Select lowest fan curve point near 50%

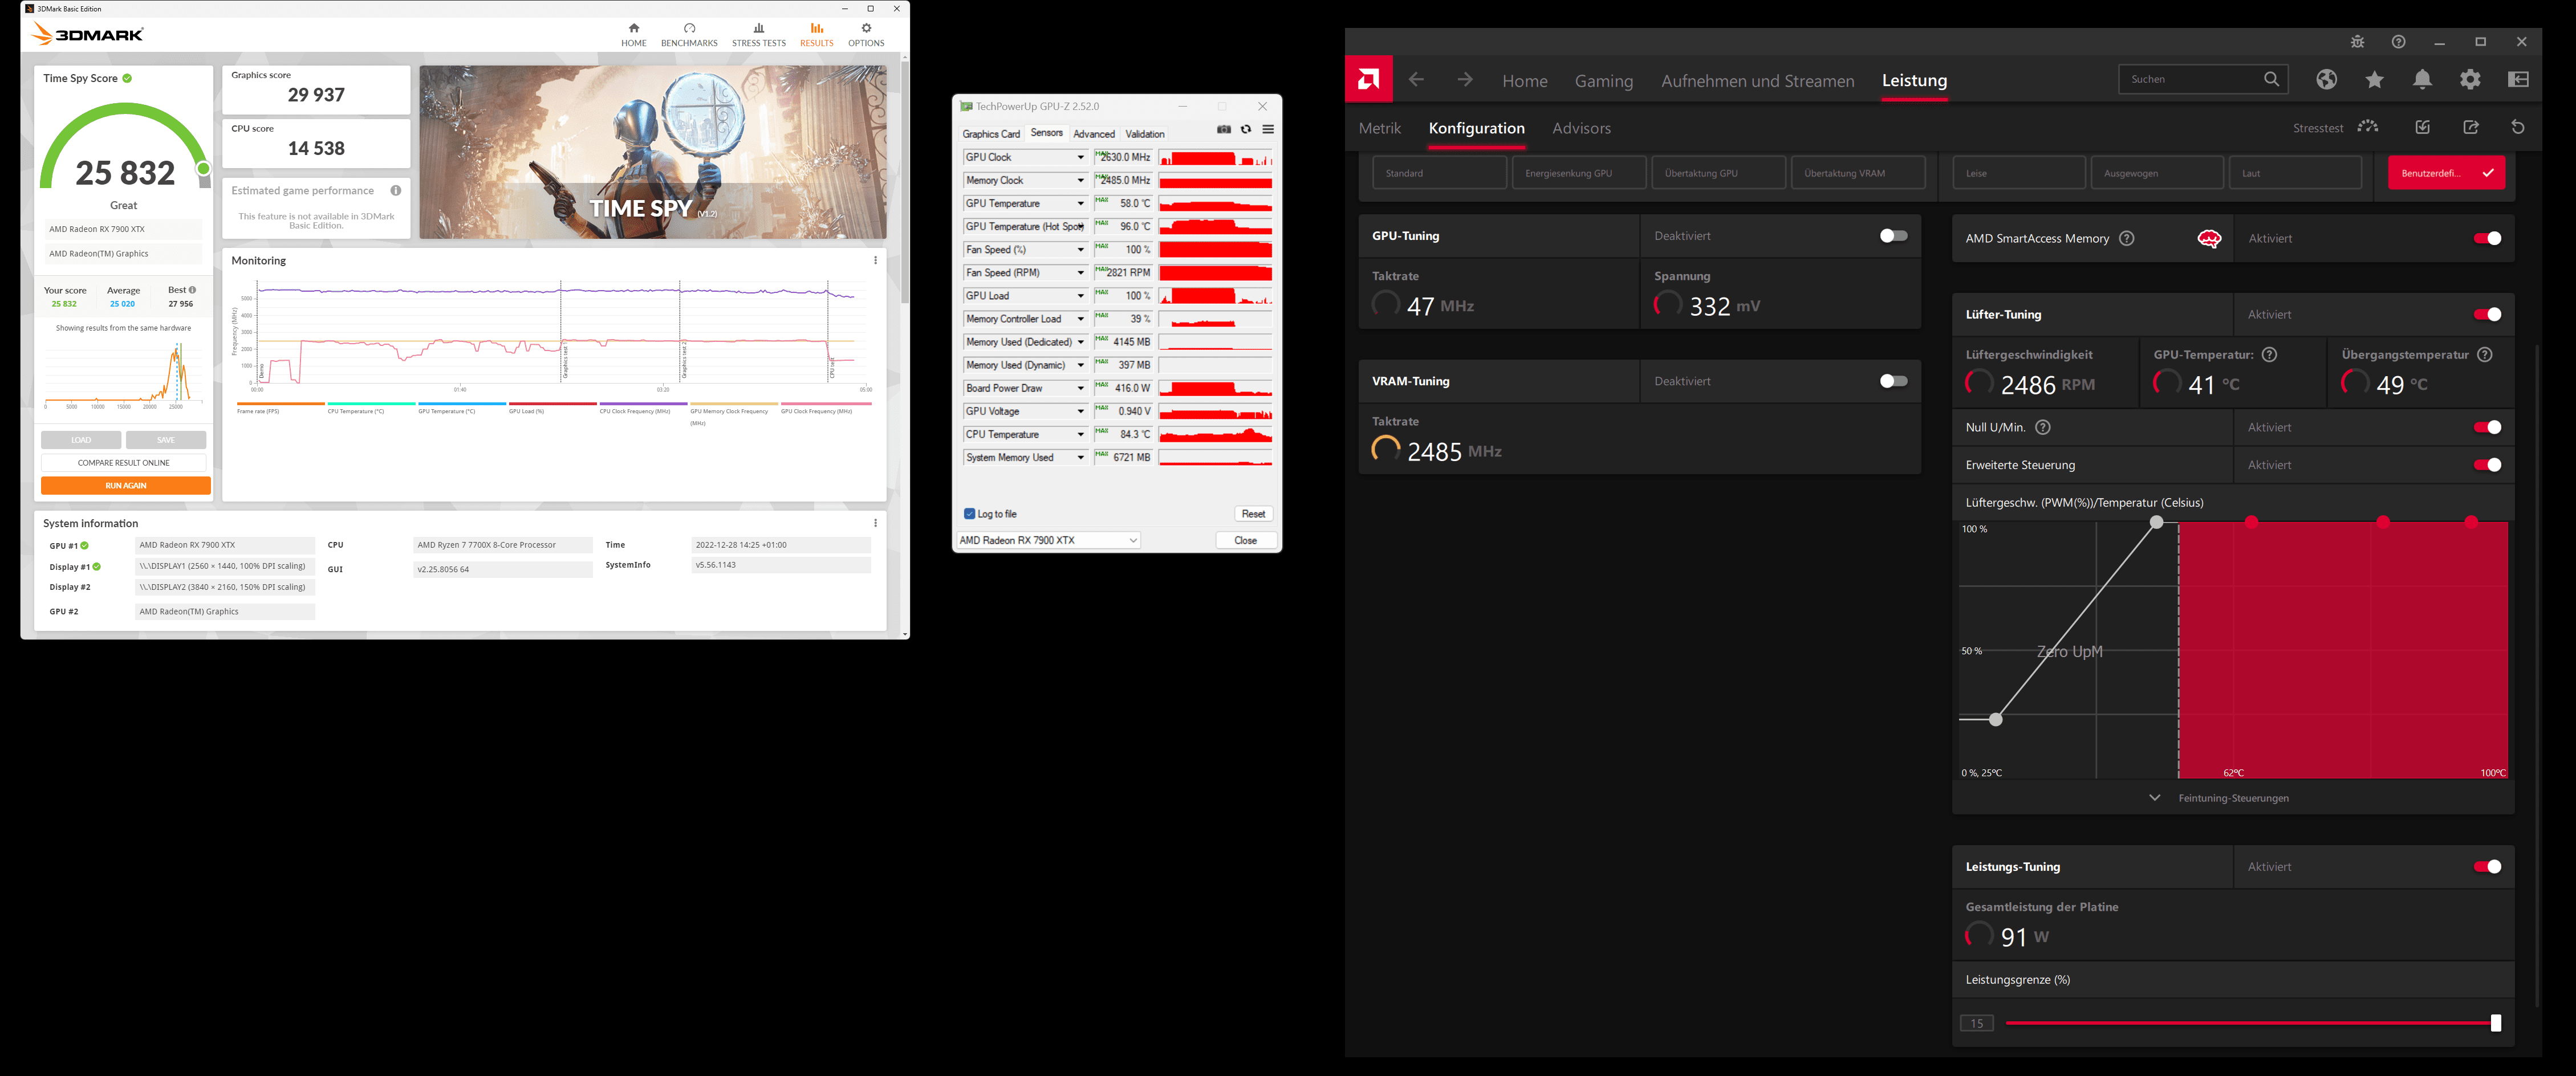(1995, 719)
